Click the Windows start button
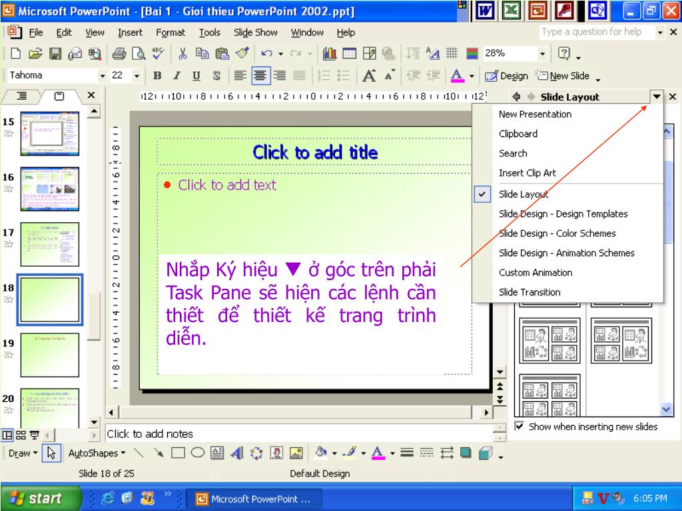682x511 pixels. (x=41, y=498)
